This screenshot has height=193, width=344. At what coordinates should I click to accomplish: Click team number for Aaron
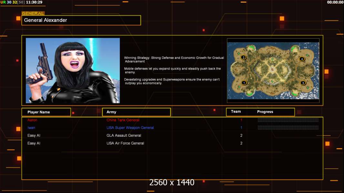pyautogui.click(x=241, y=120)
